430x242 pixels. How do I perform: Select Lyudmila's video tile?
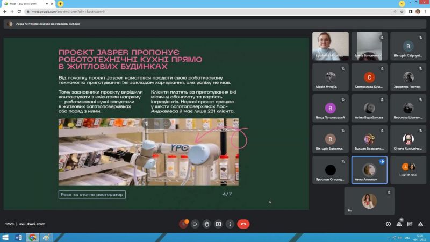pos(331,46)
